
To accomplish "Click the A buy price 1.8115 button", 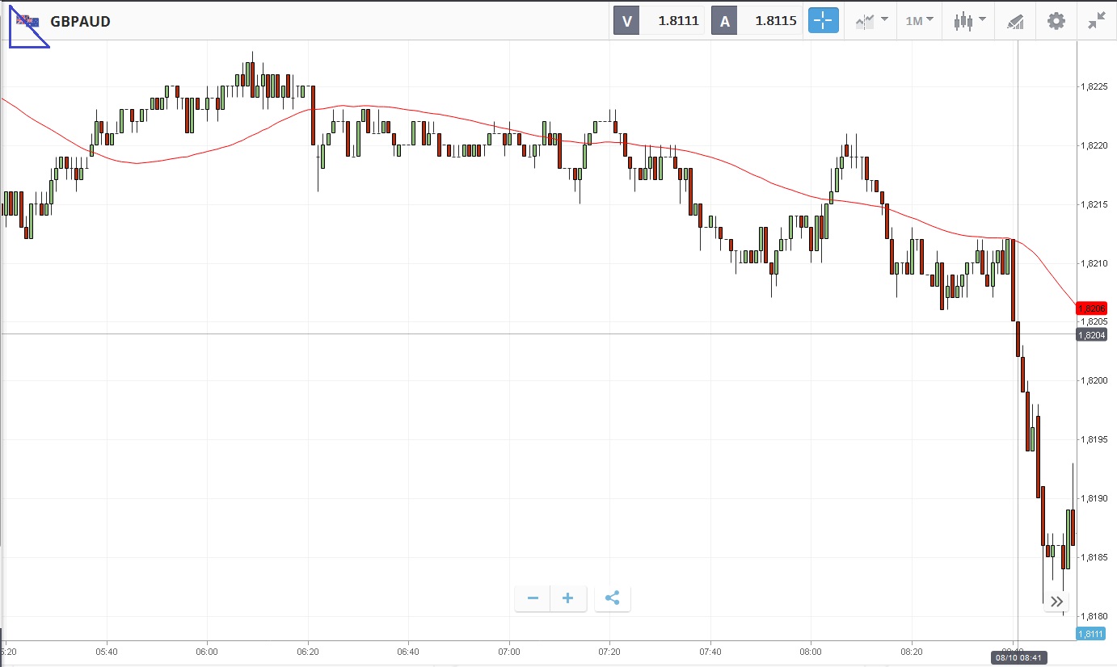I will [x=756, y=21].
